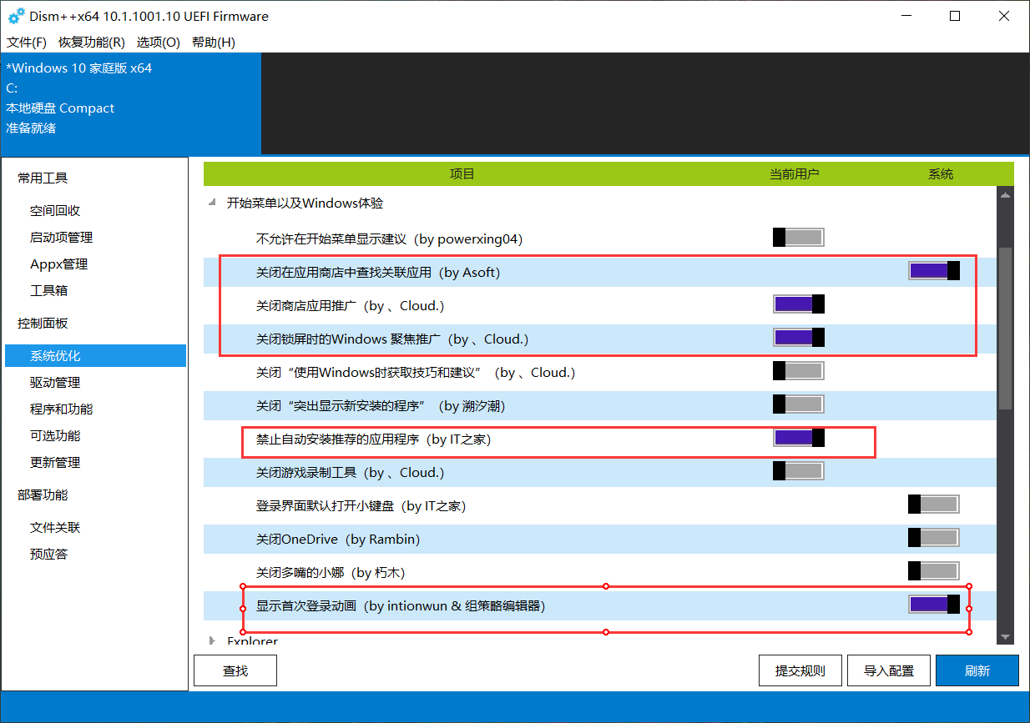Click the scrollbar down arrow
The width and height of the screenshot is (1030, 723).
pos(1006,636)
